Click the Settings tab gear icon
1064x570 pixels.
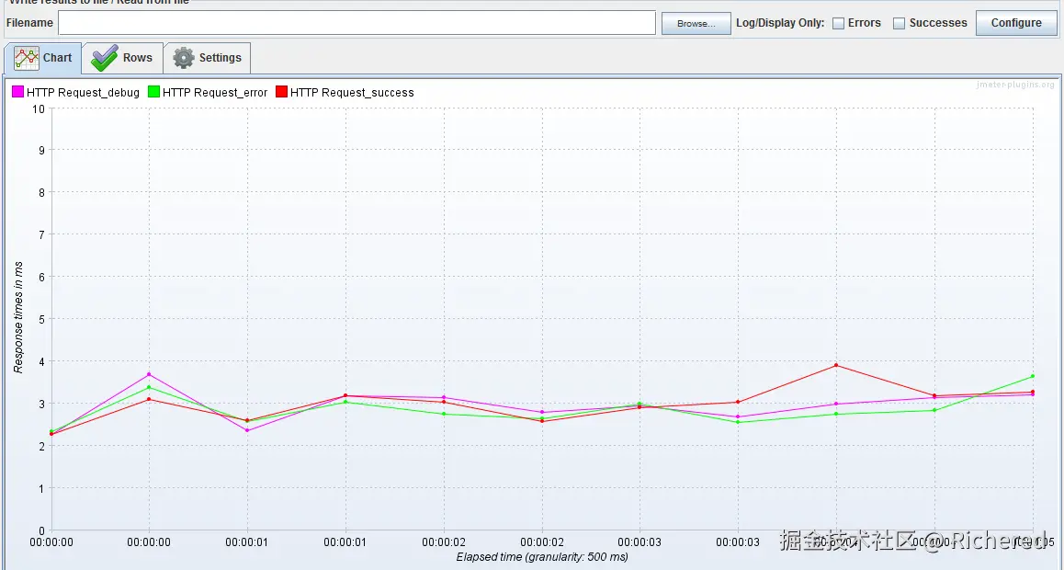183,58
